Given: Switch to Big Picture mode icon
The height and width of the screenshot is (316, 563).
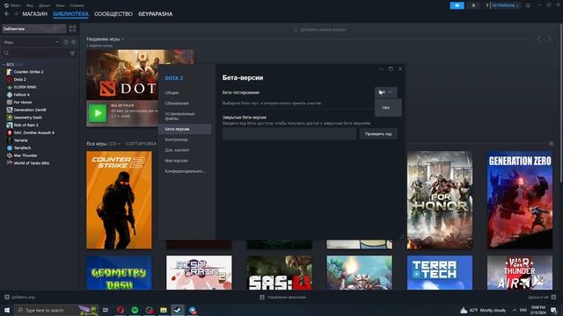Looking at the screenshot, I should [528, 5].
